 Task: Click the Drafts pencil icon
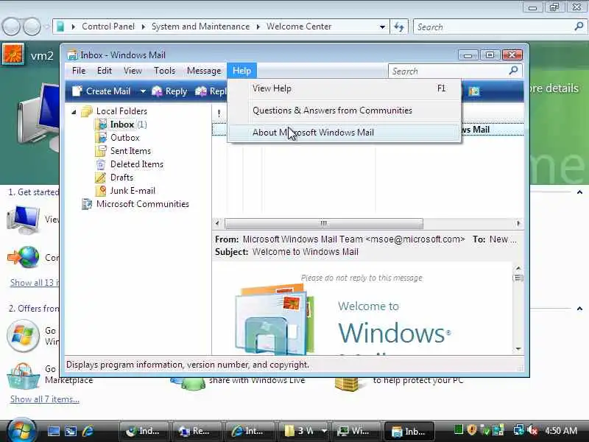pyautogui.click(x=101, y=178)
